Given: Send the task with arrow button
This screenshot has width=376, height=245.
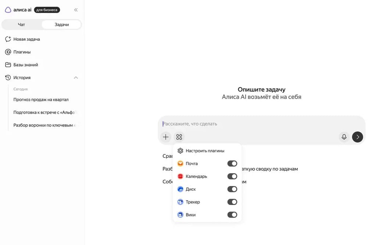Looking at the screenshot, I should click(357, 137).
